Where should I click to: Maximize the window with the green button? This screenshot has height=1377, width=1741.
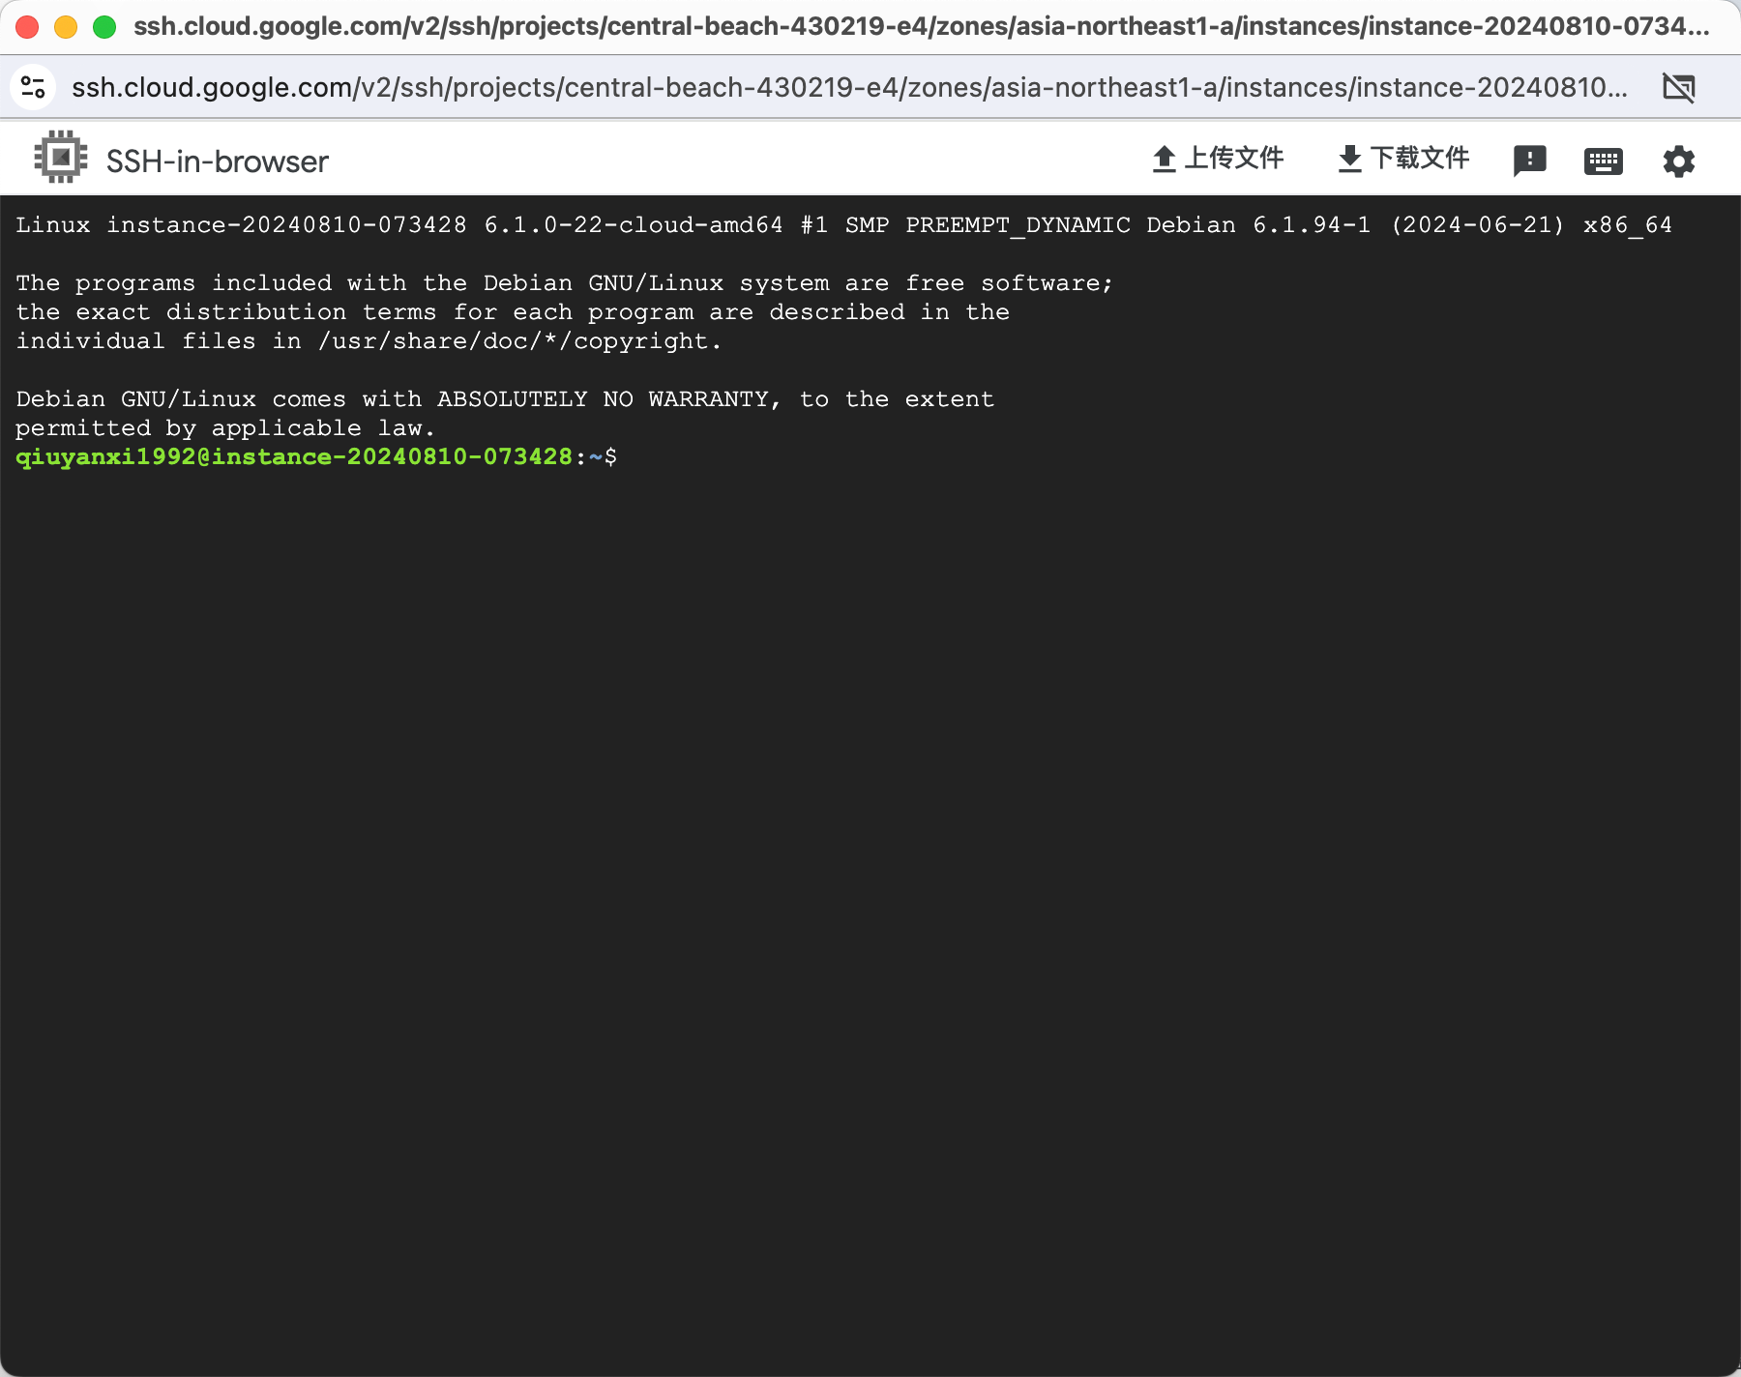(104, 27)
